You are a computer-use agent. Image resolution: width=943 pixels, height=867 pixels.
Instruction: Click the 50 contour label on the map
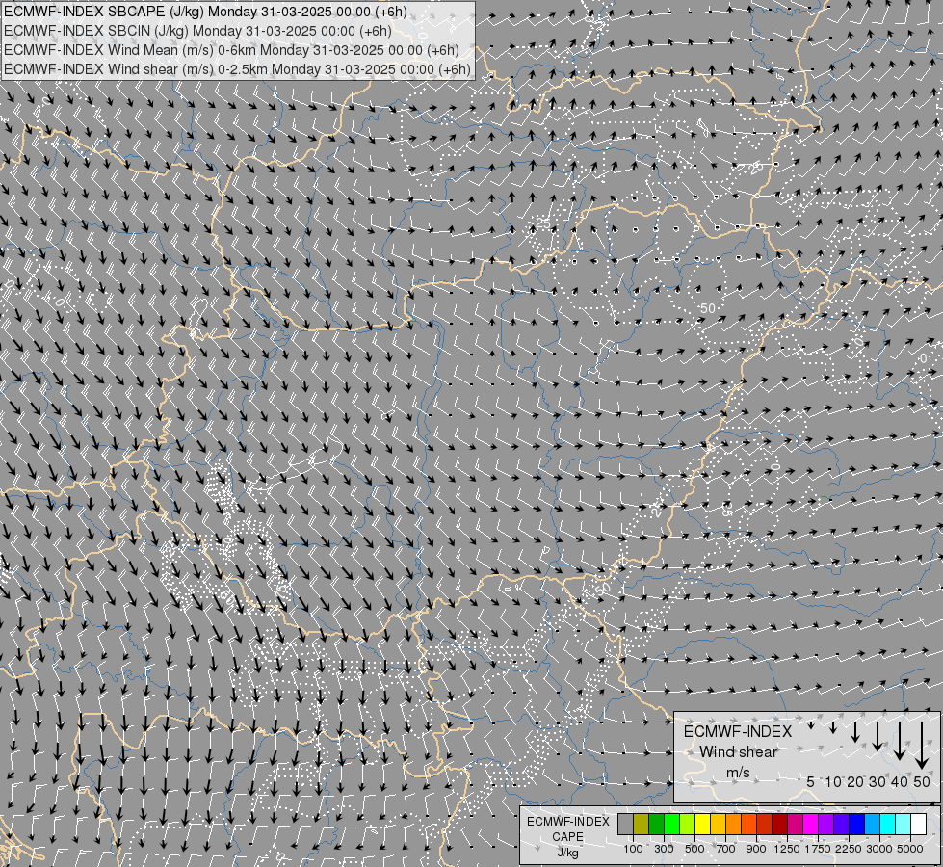tap(708, 308)
